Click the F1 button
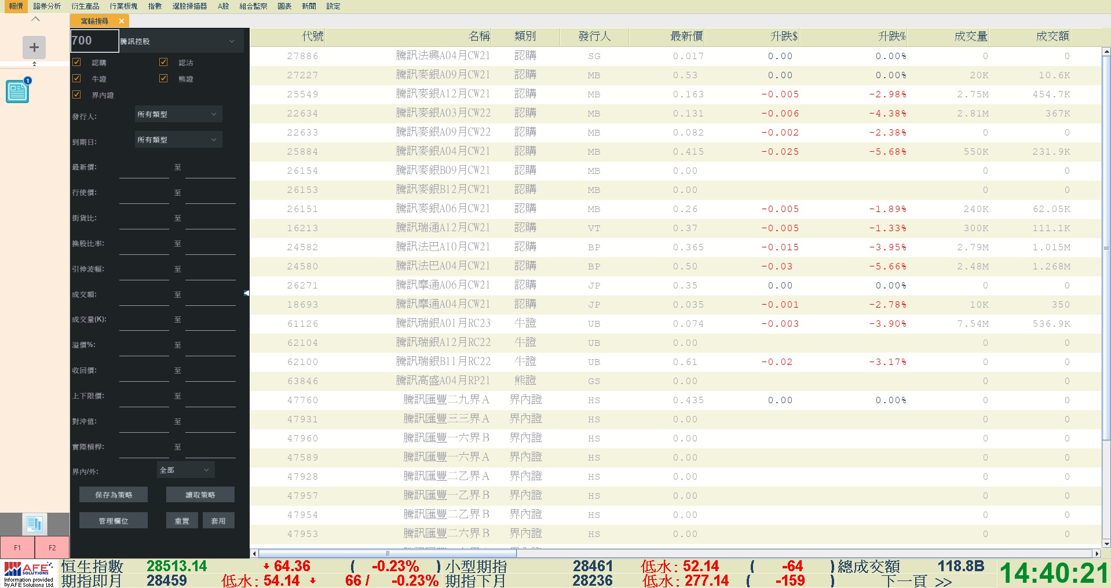 17,547
